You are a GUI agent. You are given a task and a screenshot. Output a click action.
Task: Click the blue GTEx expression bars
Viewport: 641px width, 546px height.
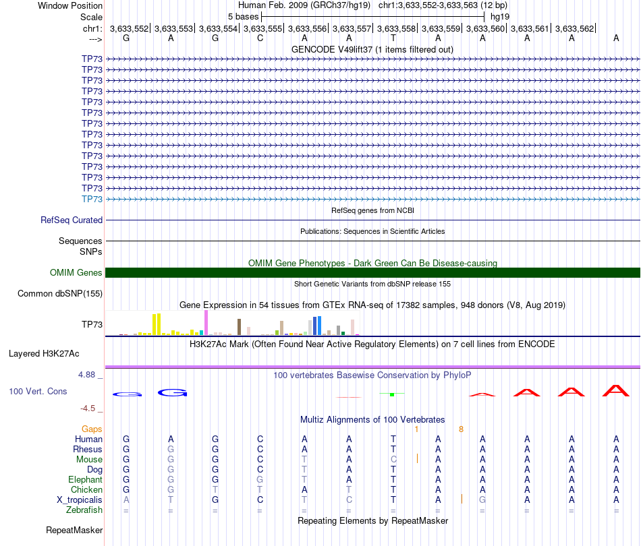[317, 326]
